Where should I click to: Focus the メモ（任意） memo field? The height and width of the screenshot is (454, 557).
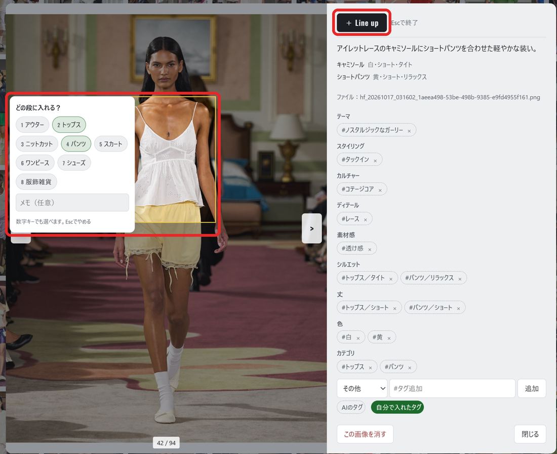72,203
